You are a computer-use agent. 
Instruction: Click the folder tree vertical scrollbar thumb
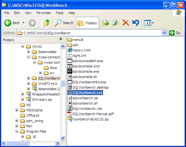click(63, 84)
